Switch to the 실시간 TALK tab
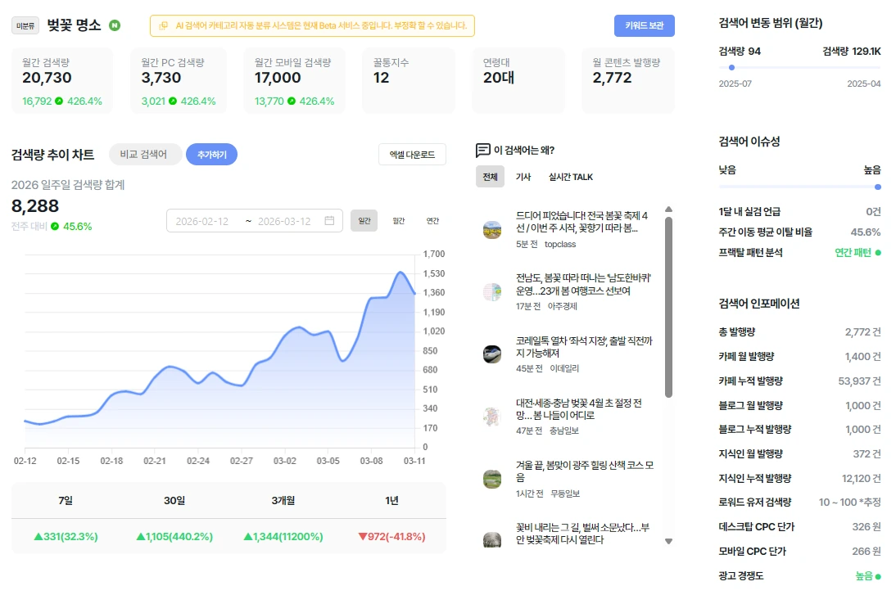 570,177
